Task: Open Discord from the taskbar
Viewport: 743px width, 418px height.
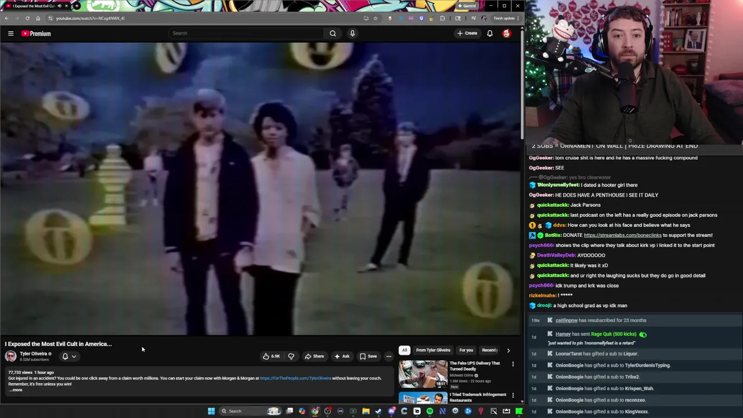Action: pyautogui.click(x=391, y=411)
